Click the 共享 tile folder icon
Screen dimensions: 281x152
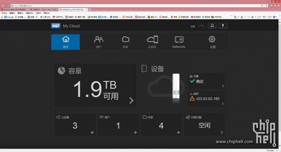coord(144,117)
